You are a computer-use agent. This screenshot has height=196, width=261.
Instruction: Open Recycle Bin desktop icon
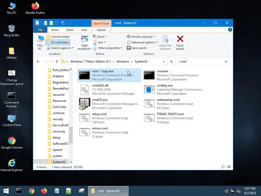point(12,31)
